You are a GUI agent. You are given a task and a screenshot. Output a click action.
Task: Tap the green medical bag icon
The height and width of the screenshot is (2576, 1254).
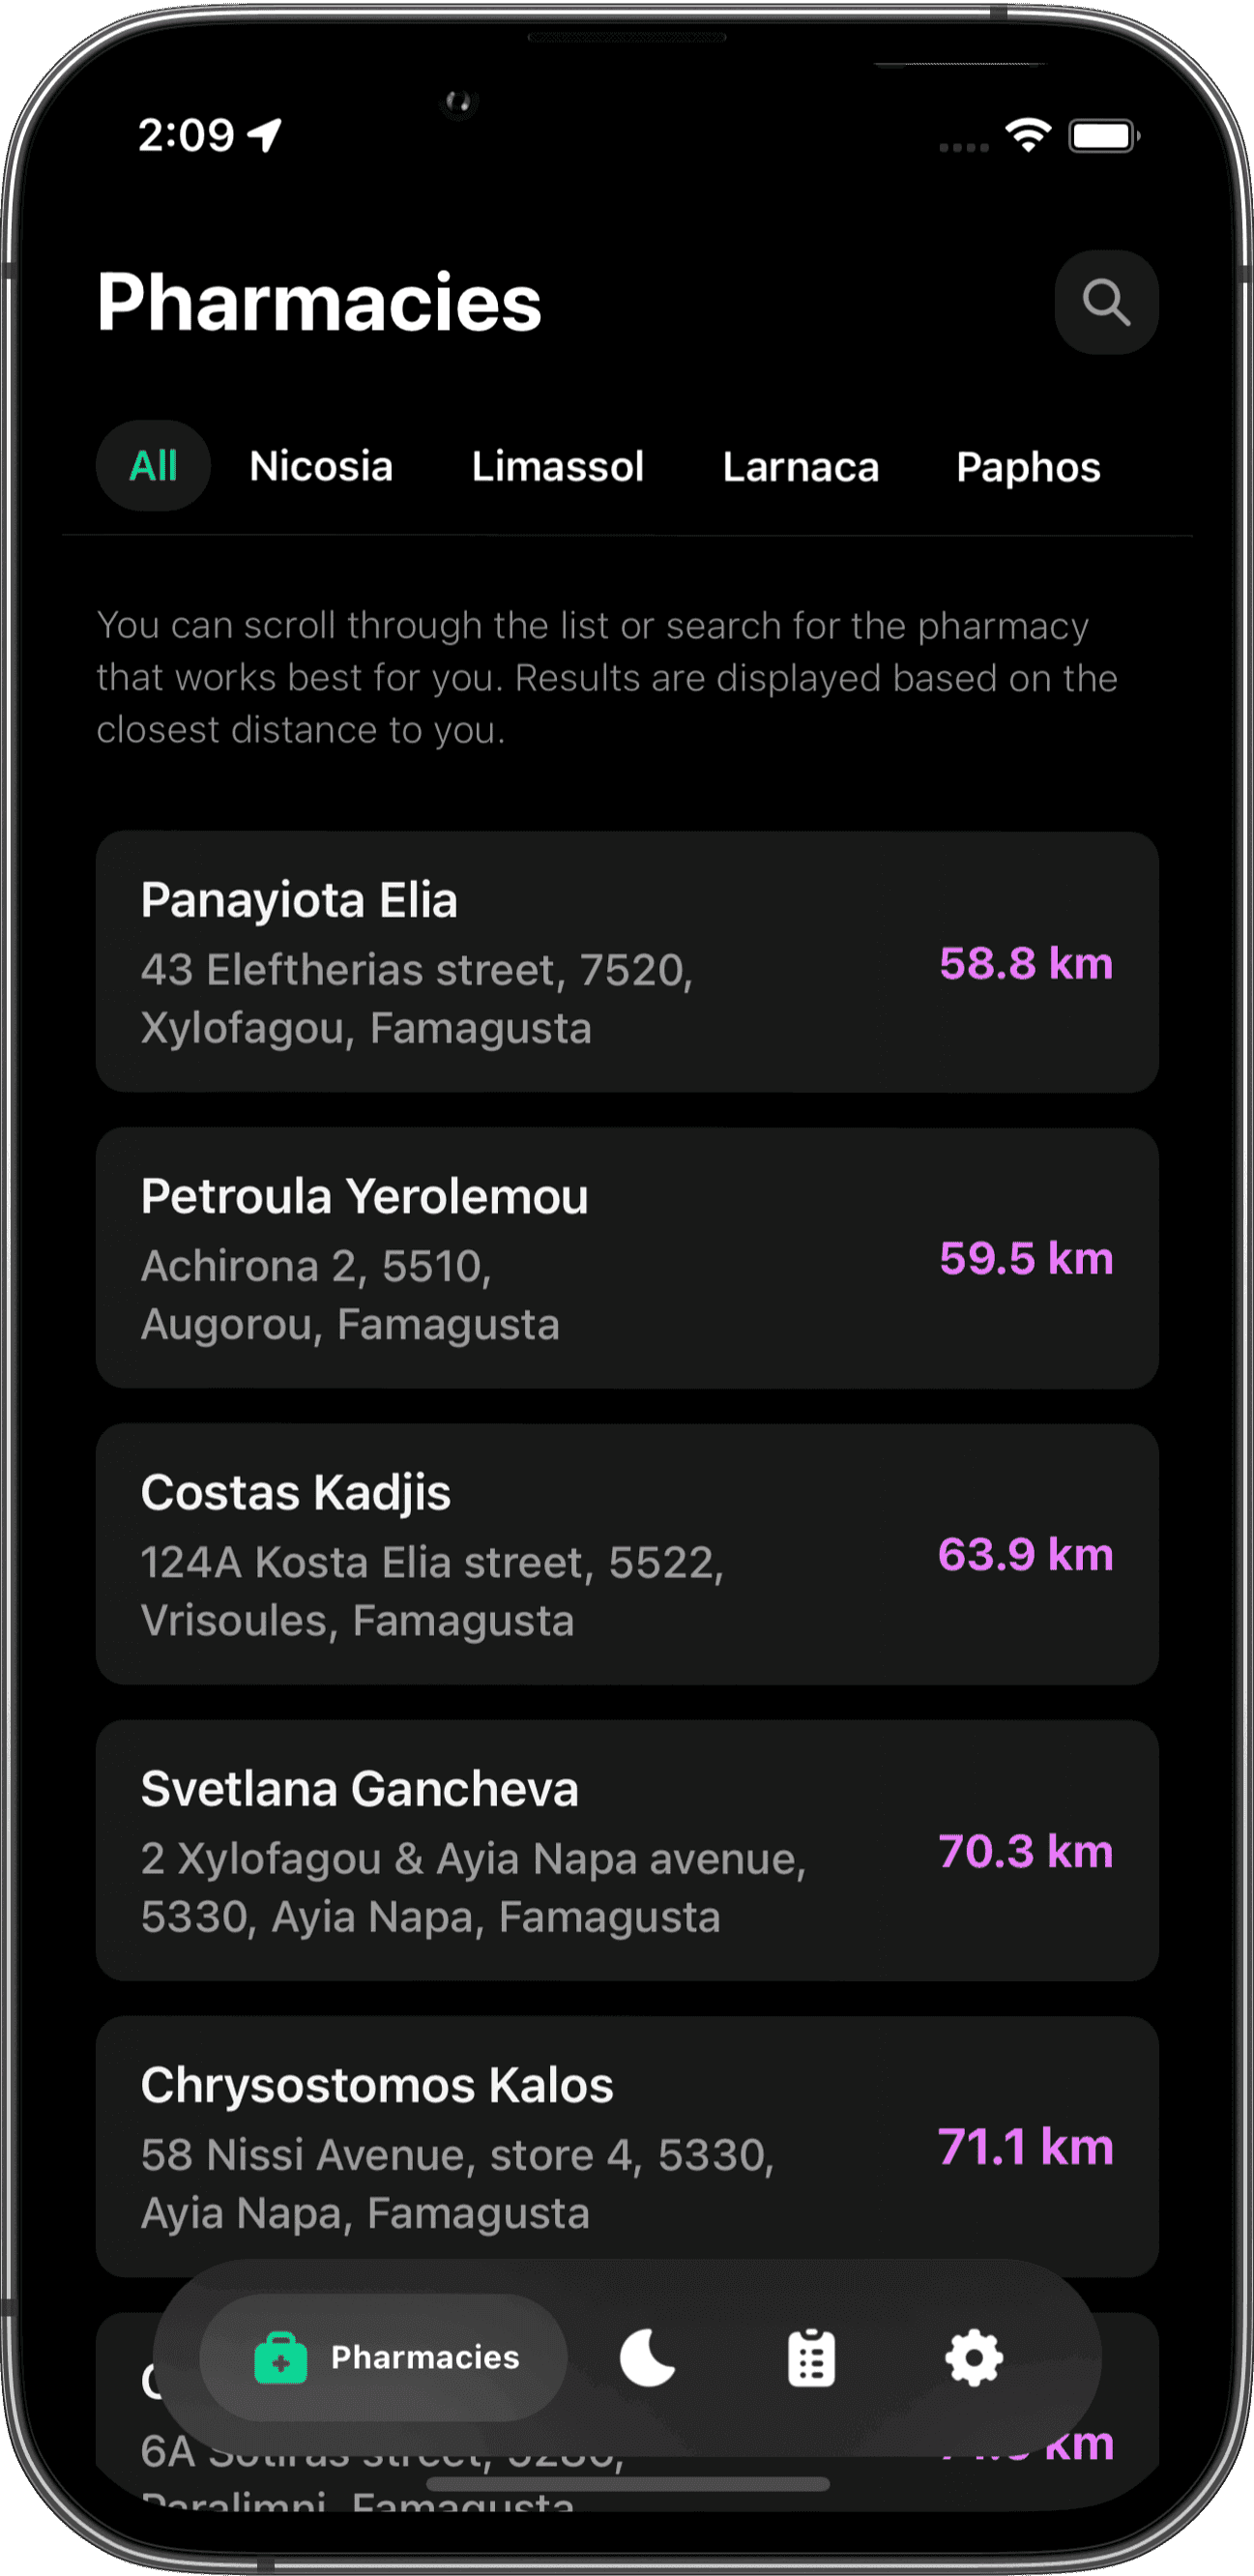(281, 2358)
